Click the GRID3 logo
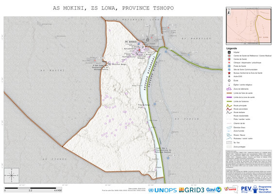The height and width of the screenshot is (194, 275). click(x=192, y=190)
